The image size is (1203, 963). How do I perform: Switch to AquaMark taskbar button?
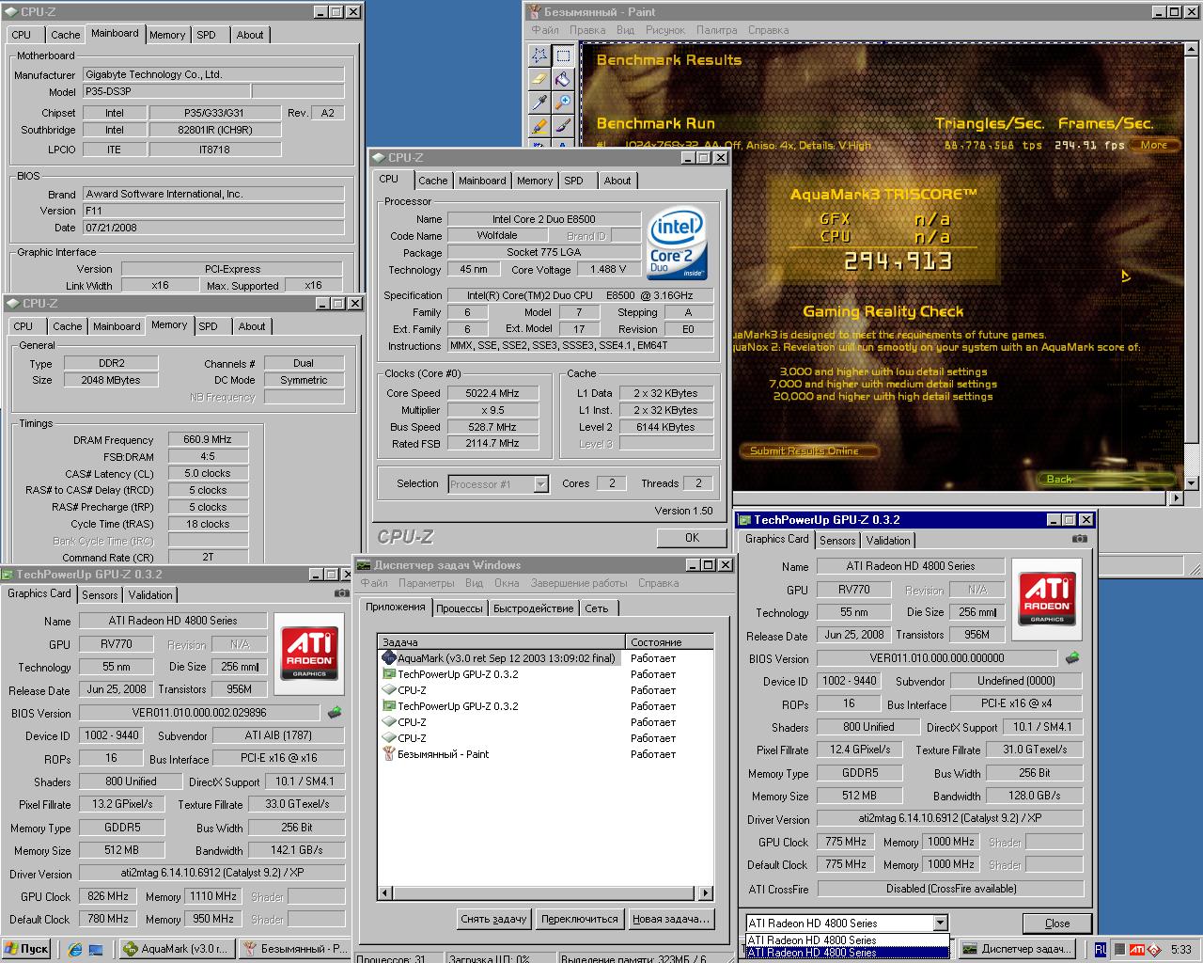tap(176, 949)
